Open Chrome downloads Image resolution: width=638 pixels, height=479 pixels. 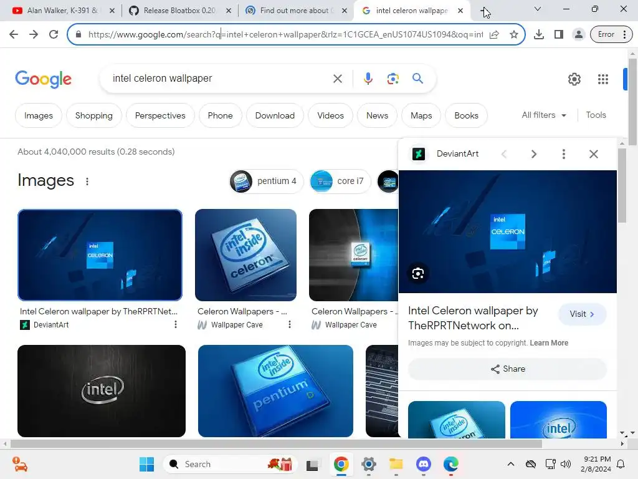coord(539,34)
